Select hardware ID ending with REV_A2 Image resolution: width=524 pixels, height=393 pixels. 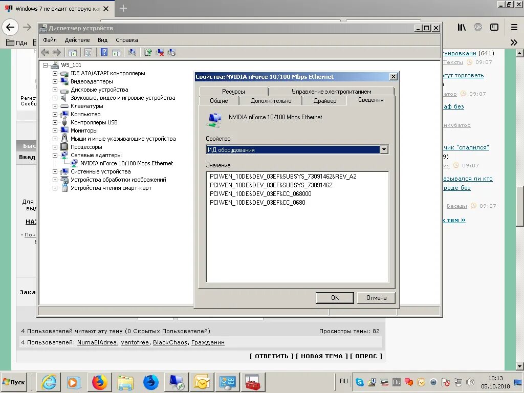click(283, 177)
